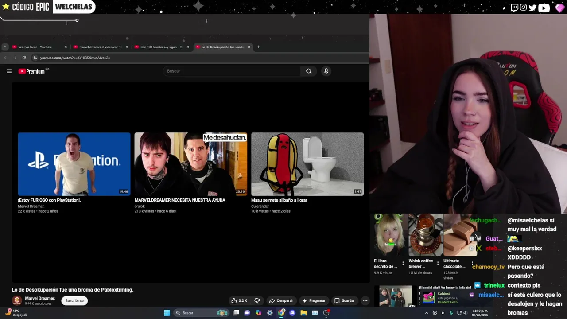567x319 pixels.
Task: Click video title Lo de Desokupación fue una broma
Action: [x=73, y=290]
